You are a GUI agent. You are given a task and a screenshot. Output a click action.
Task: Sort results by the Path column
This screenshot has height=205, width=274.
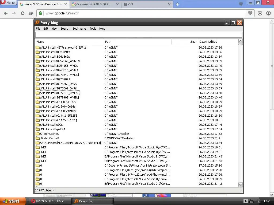point(137,42)
